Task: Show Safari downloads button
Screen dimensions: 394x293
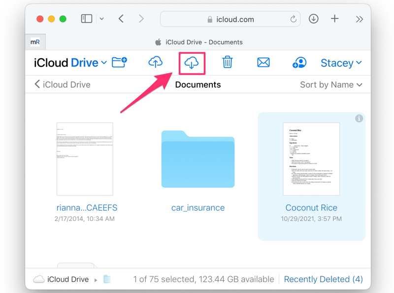Action: pos(313,19)
